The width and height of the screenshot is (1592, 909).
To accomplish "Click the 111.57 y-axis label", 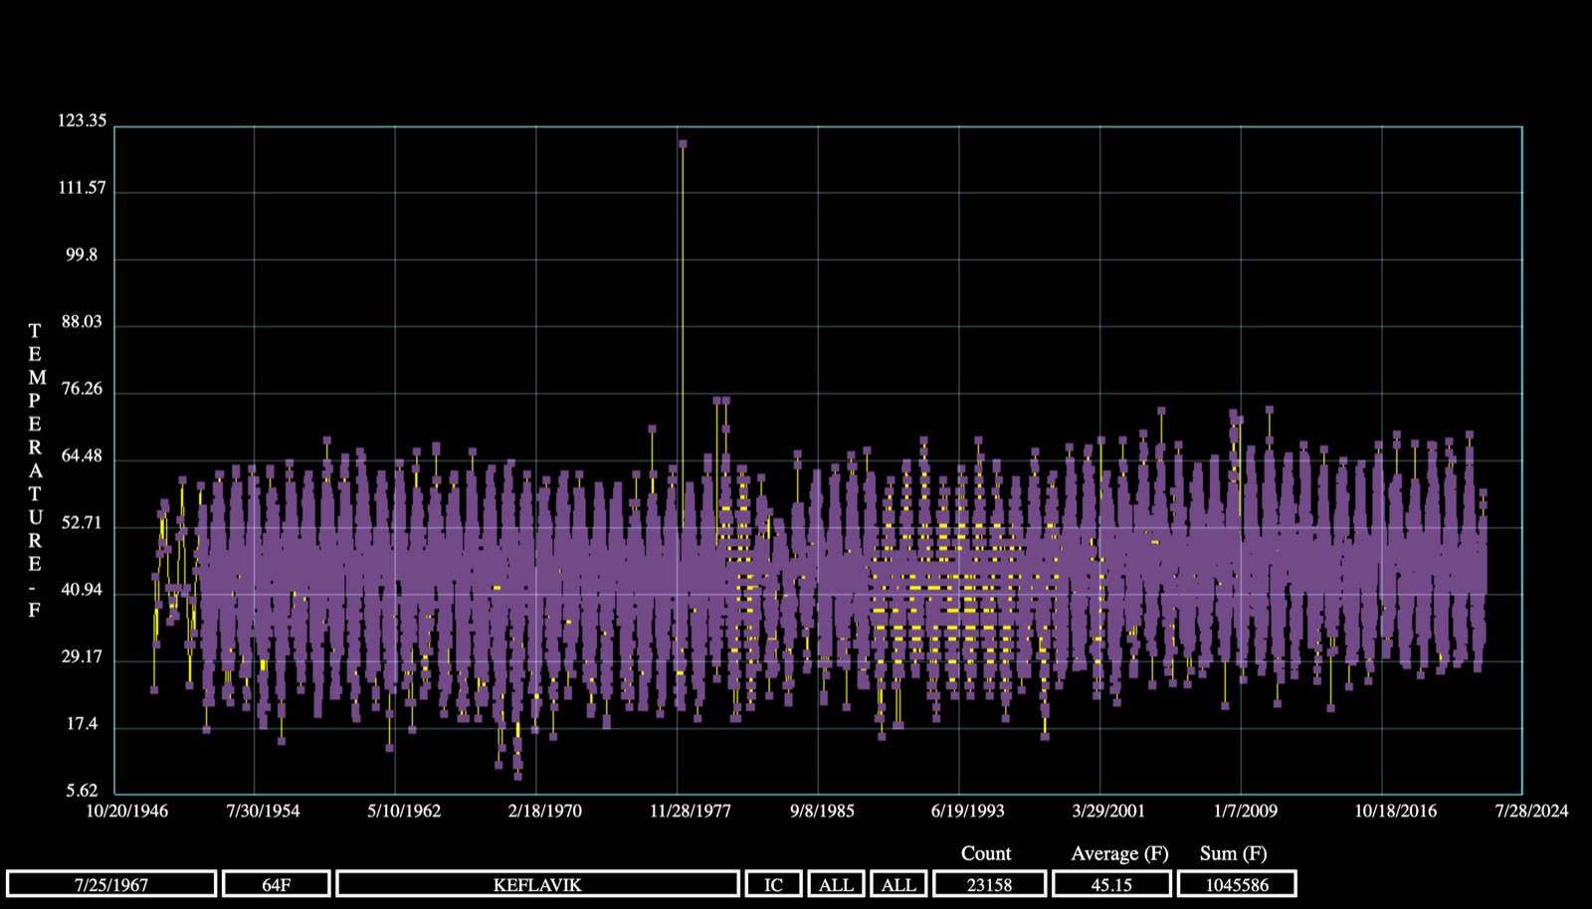I will tap(82, 188).
